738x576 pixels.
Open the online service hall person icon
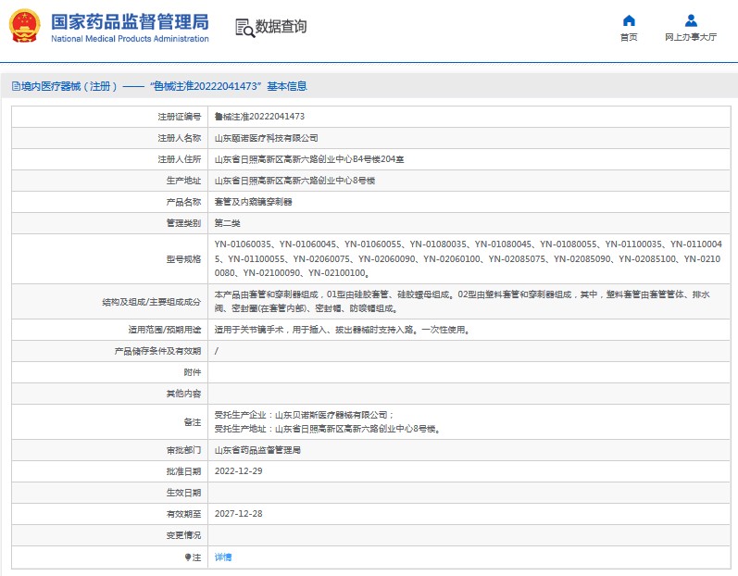(691, 20)
